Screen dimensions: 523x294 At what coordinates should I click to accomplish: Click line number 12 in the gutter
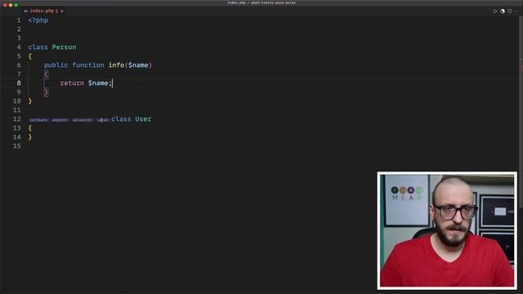tap(17, 119)
